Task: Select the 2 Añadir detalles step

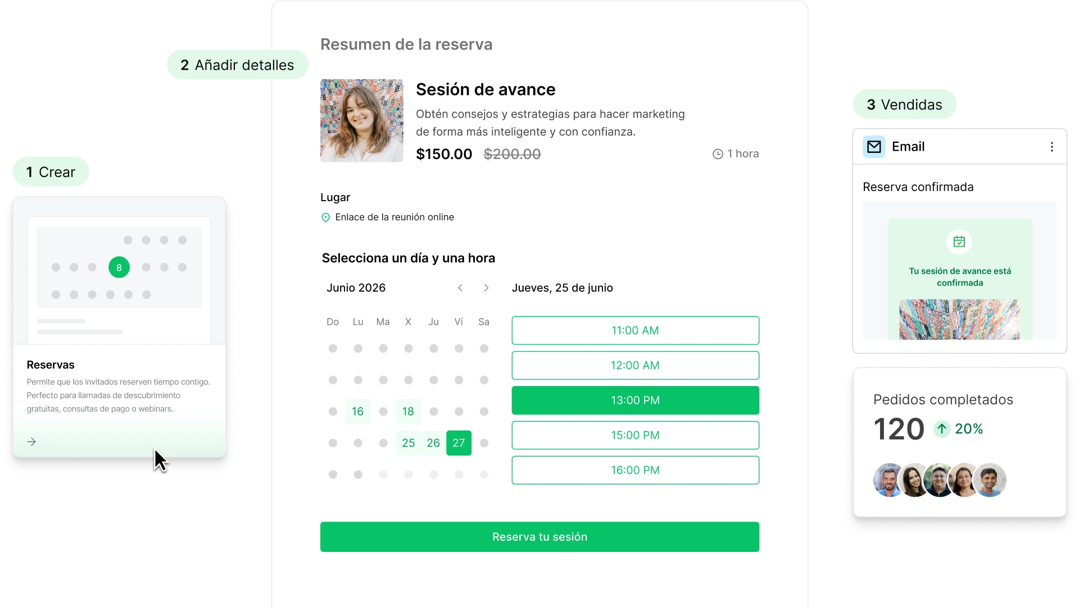Action: pos(237,65)
